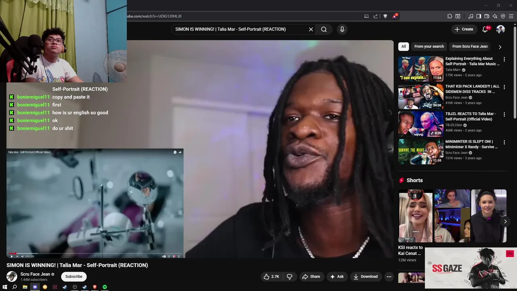Open the browser Extensions puzzle icon

pyautogui.click(x=450, y=16)
